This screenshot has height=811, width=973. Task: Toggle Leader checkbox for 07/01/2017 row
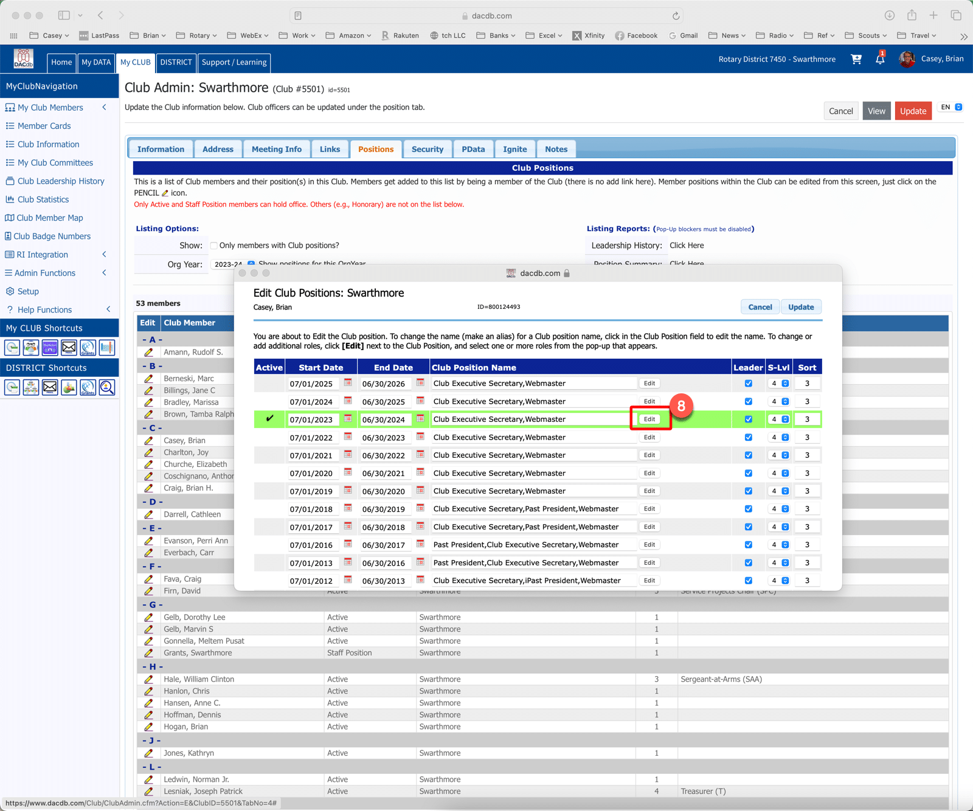[749, 527]
